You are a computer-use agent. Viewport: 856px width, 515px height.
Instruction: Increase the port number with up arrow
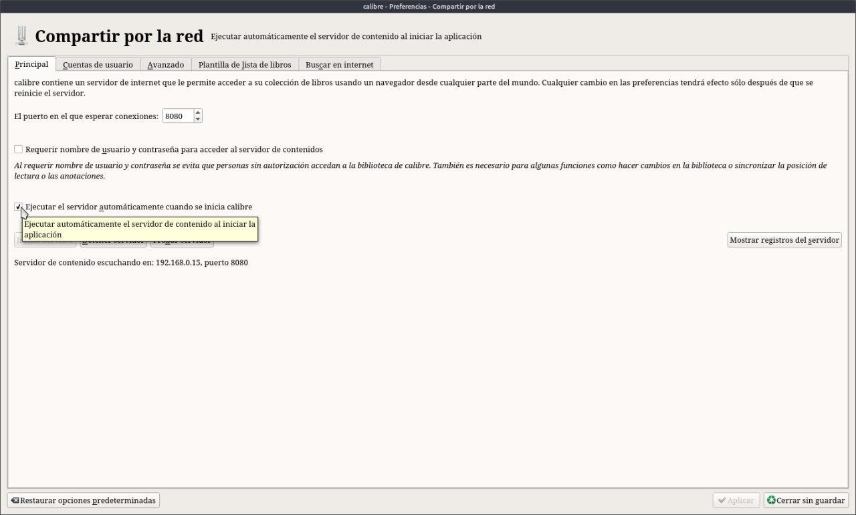198,113
